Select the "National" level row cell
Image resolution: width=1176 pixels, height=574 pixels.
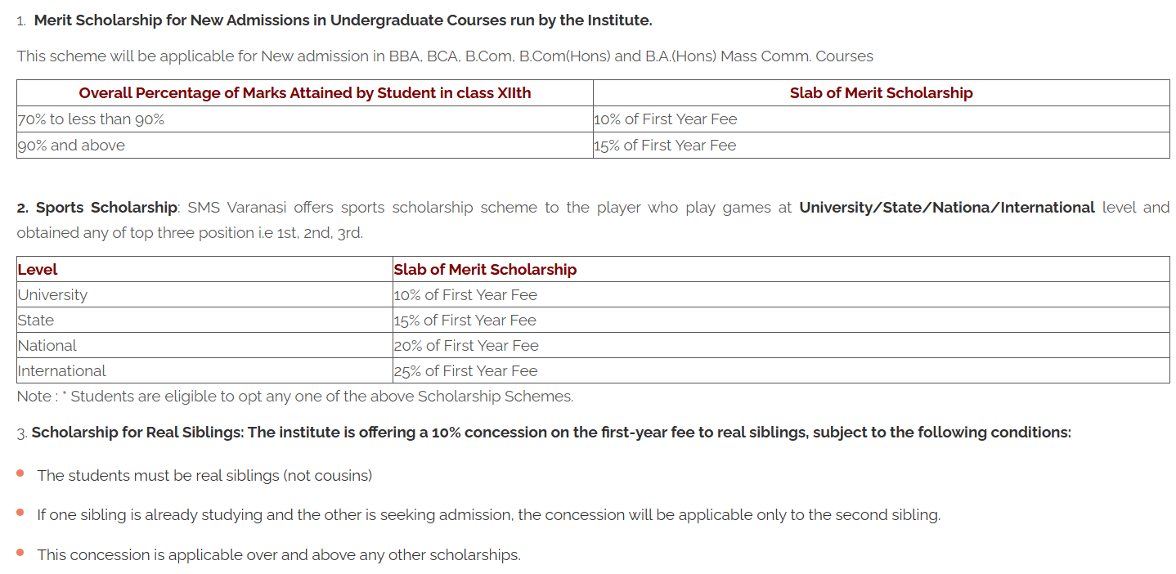(47, 346)
